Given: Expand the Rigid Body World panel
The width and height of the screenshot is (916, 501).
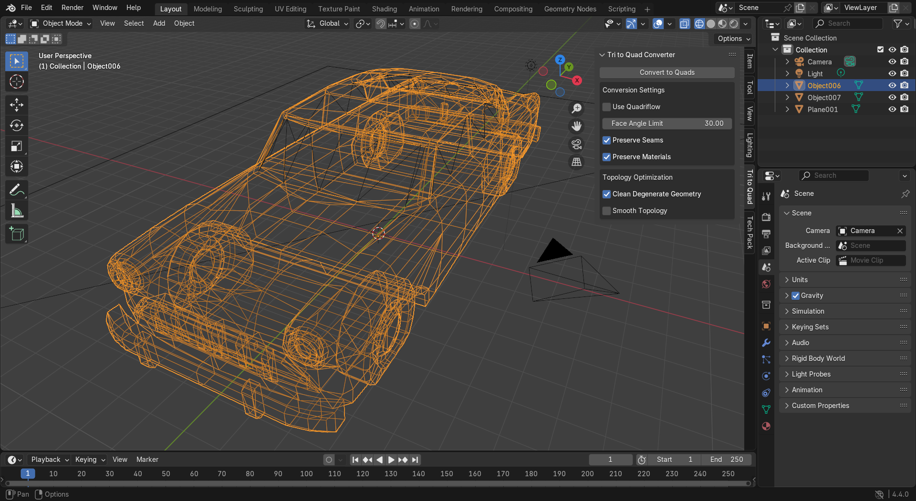Looking at the screenshot, I should [x=818, y=358].
